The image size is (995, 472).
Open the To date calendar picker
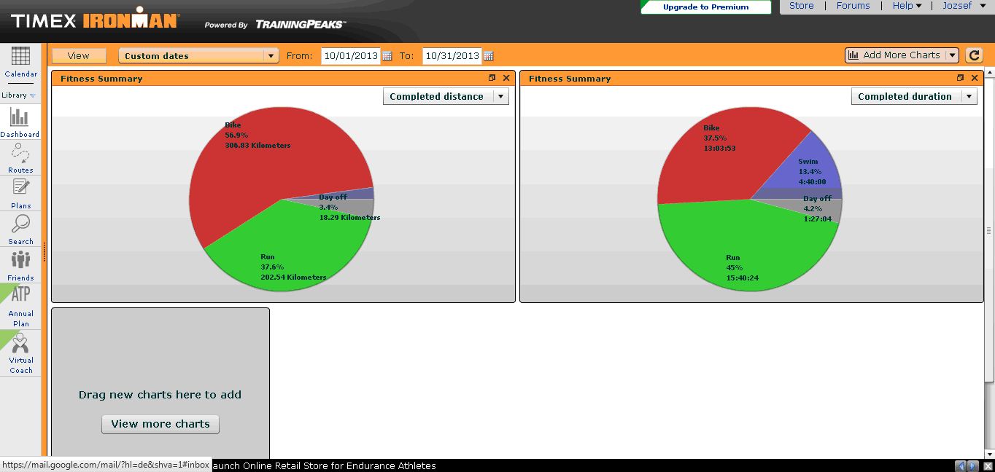pos(489,56)
